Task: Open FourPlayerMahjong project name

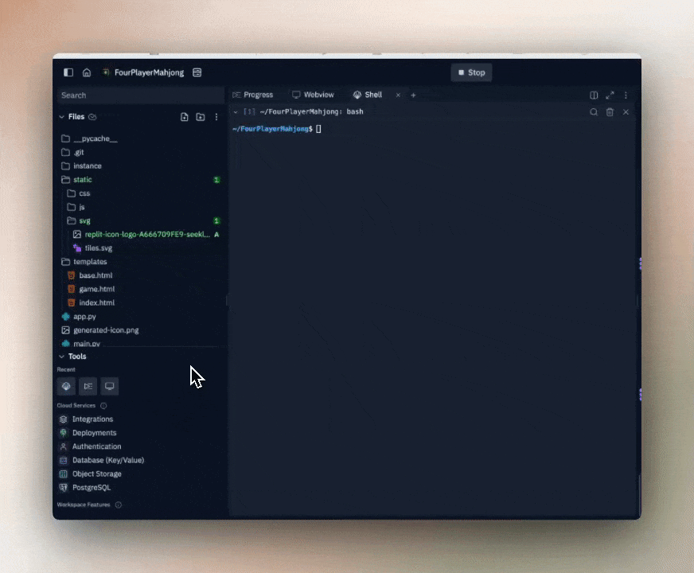Action: (x=149, y=72)
